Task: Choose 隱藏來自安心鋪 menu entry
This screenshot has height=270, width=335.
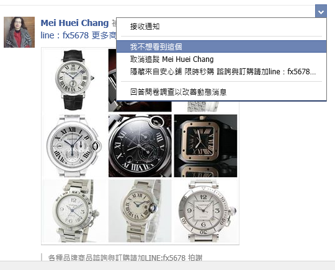Action: pos(221,72)
